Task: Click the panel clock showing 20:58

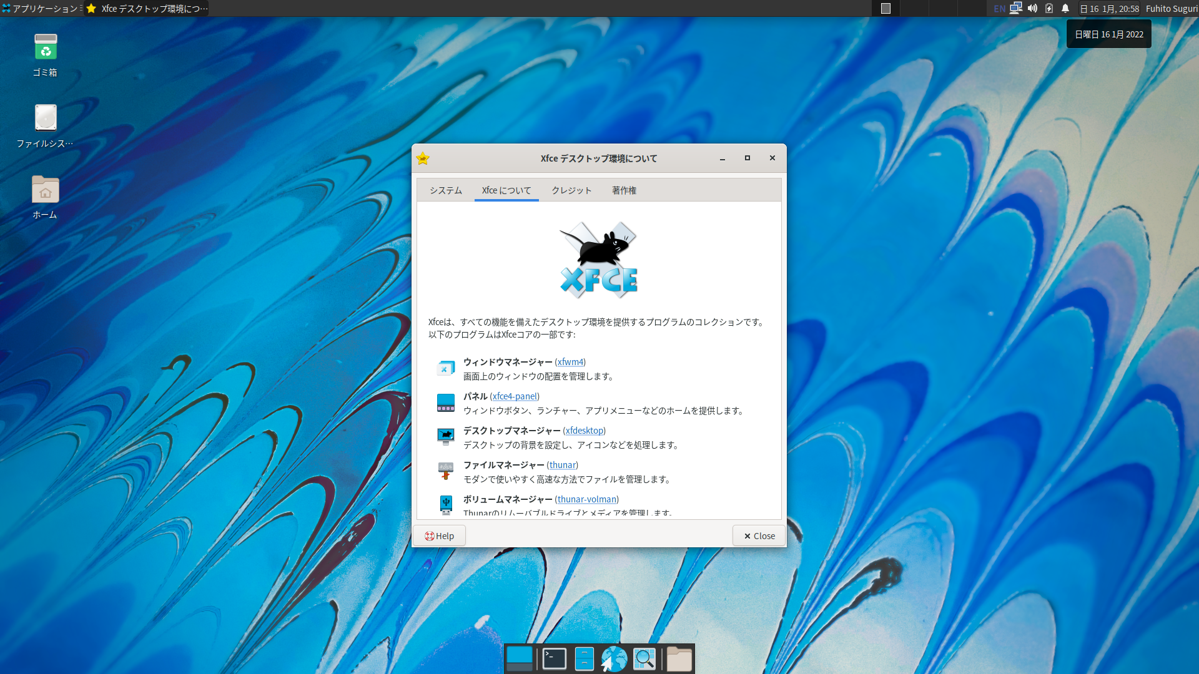Action: 1110,8
